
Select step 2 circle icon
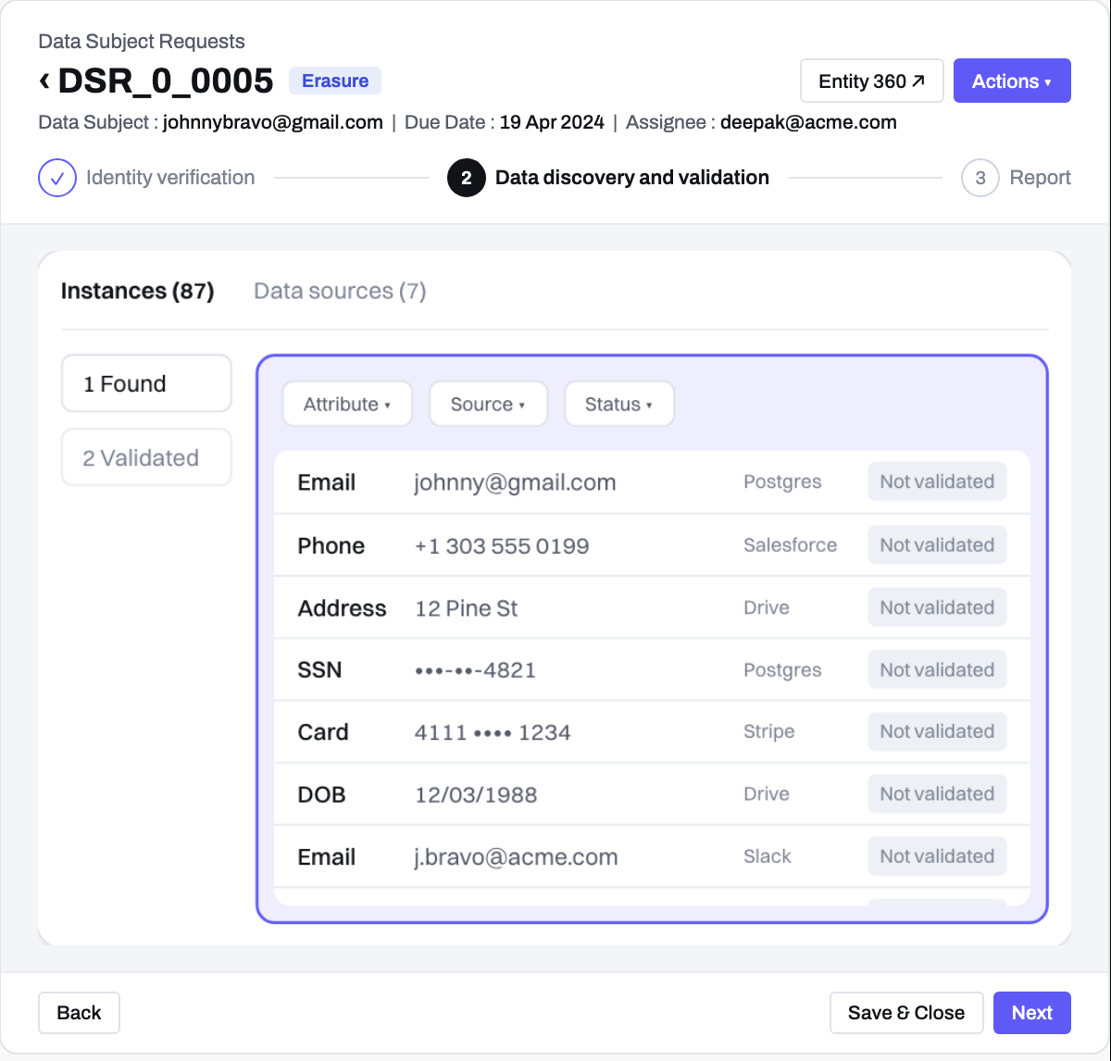(467, 178)
